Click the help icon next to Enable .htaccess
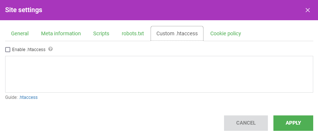 point(50,49)
